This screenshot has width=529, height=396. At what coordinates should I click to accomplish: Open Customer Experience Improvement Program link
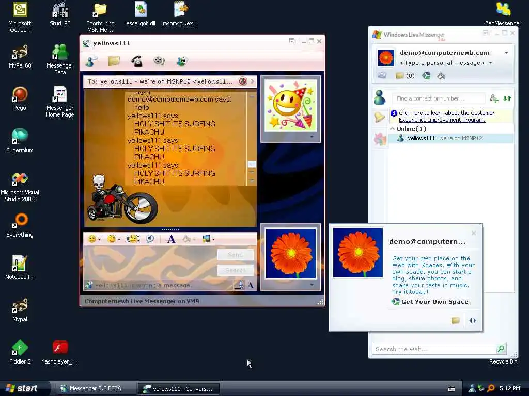coord(447,116)
